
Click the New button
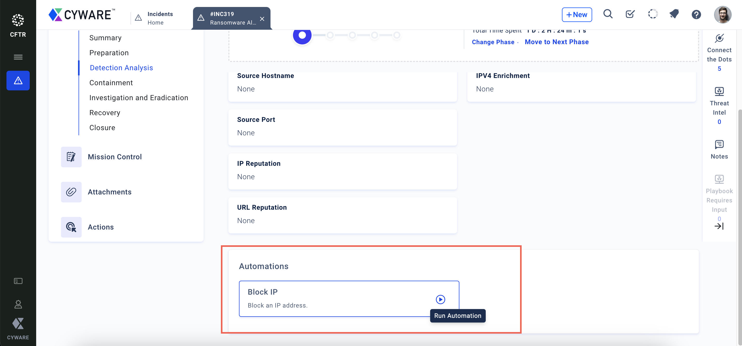coord(577,15)
